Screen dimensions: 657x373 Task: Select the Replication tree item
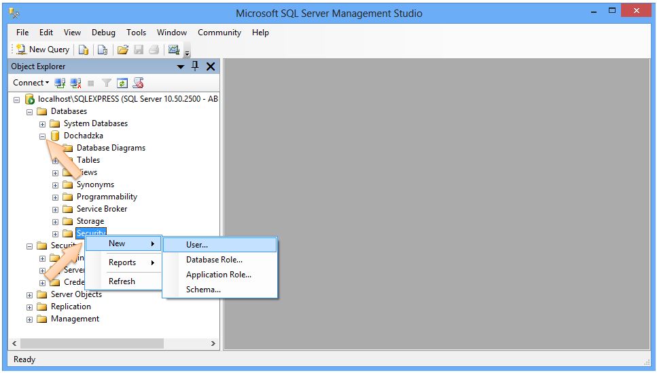pos(71,307)
